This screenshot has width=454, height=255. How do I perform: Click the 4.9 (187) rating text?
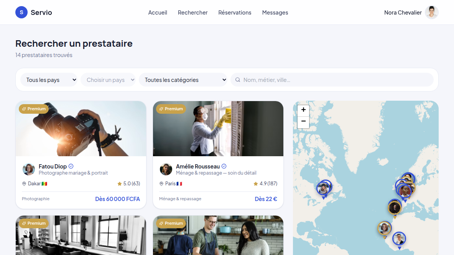pyautogui.click(x=268, y=183)
